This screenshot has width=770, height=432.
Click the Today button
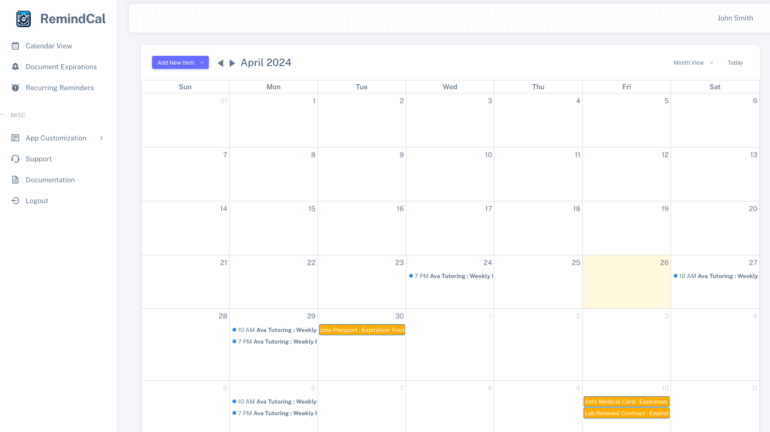tap(735, 62)
